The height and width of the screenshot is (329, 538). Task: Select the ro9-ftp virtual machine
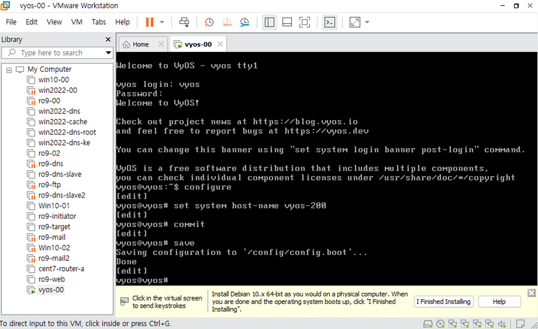(x=50, y=184)
